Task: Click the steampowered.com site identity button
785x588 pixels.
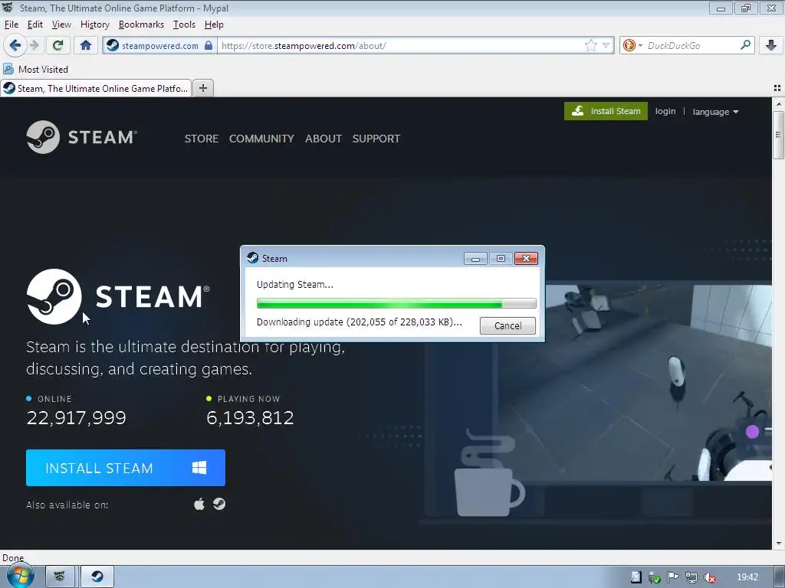Action: [160, 45]
